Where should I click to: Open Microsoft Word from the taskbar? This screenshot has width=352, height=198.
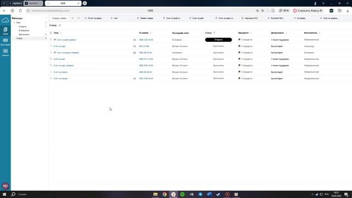coord(209,194)
